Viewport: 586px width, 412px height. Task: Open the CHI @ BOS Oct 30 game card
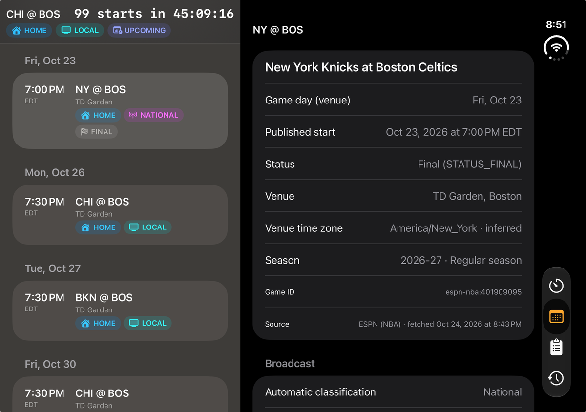(x=120, y=394)
